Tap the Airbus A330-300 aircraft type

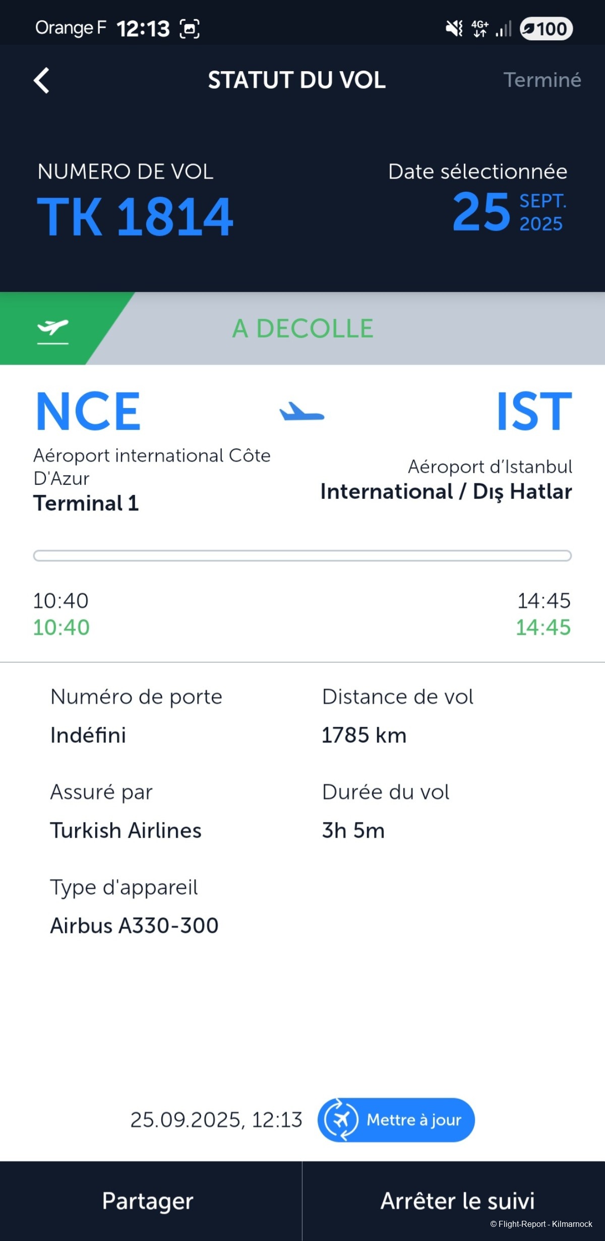point(134,926)
